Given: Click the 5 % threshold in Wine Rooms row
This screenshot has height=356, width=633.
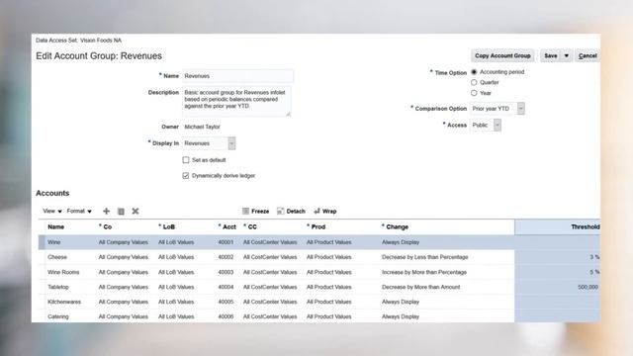Looking at the screenshot, I should (x=594, y=272).
